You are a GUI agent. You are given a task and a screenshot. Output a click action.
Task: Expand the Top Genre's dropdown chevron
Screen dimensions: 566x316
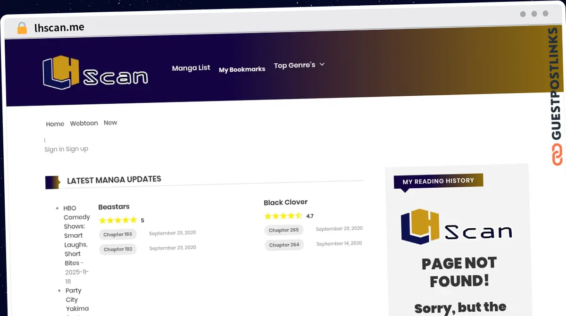pyautogui.click(x=322, y=64)
